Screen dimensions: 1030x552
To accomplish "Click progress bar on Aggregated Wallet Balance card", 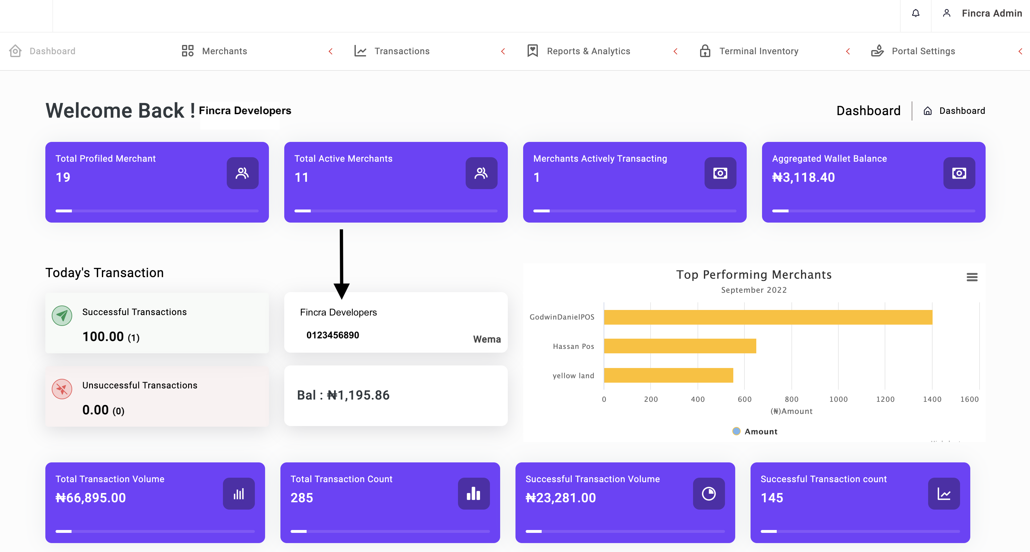I will pos(873,211).
